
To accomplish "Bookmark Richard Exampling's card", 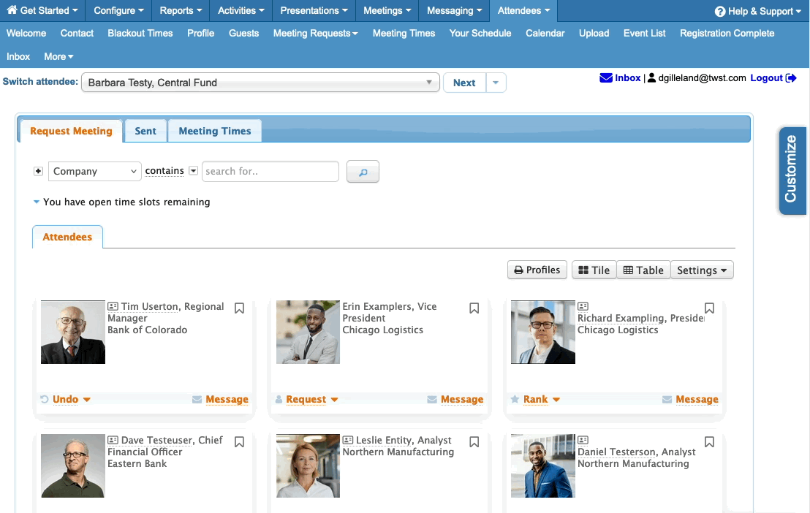I will [x=709, y=308].
